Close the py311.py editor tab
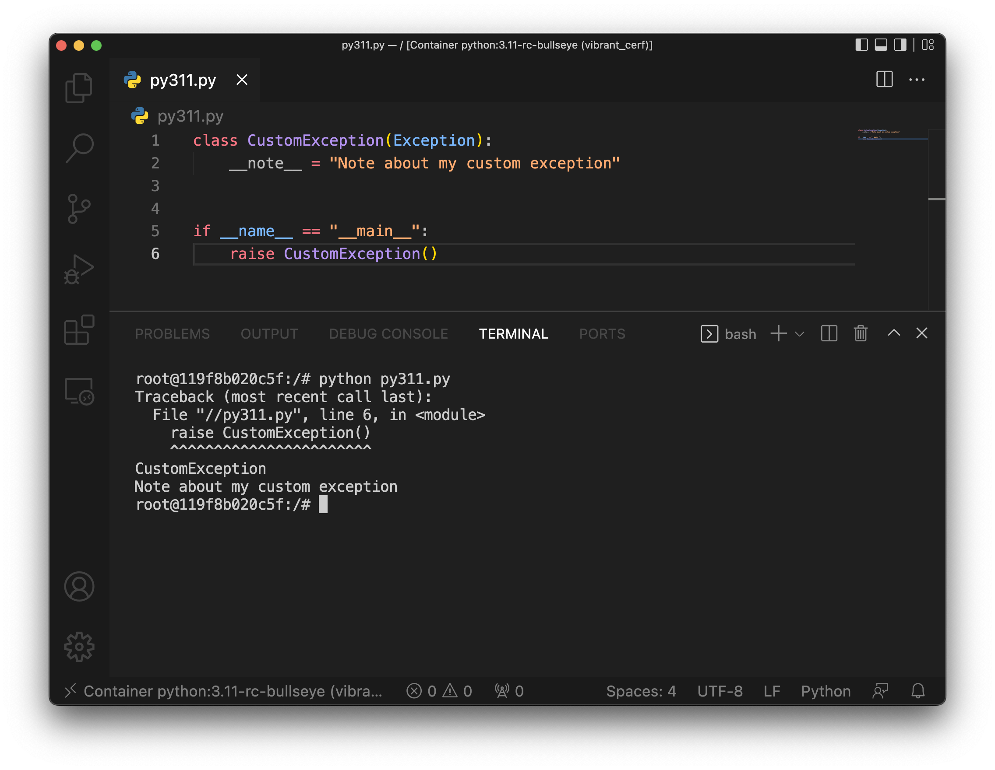This screenshot has width=995, height=770. point(242,80)
